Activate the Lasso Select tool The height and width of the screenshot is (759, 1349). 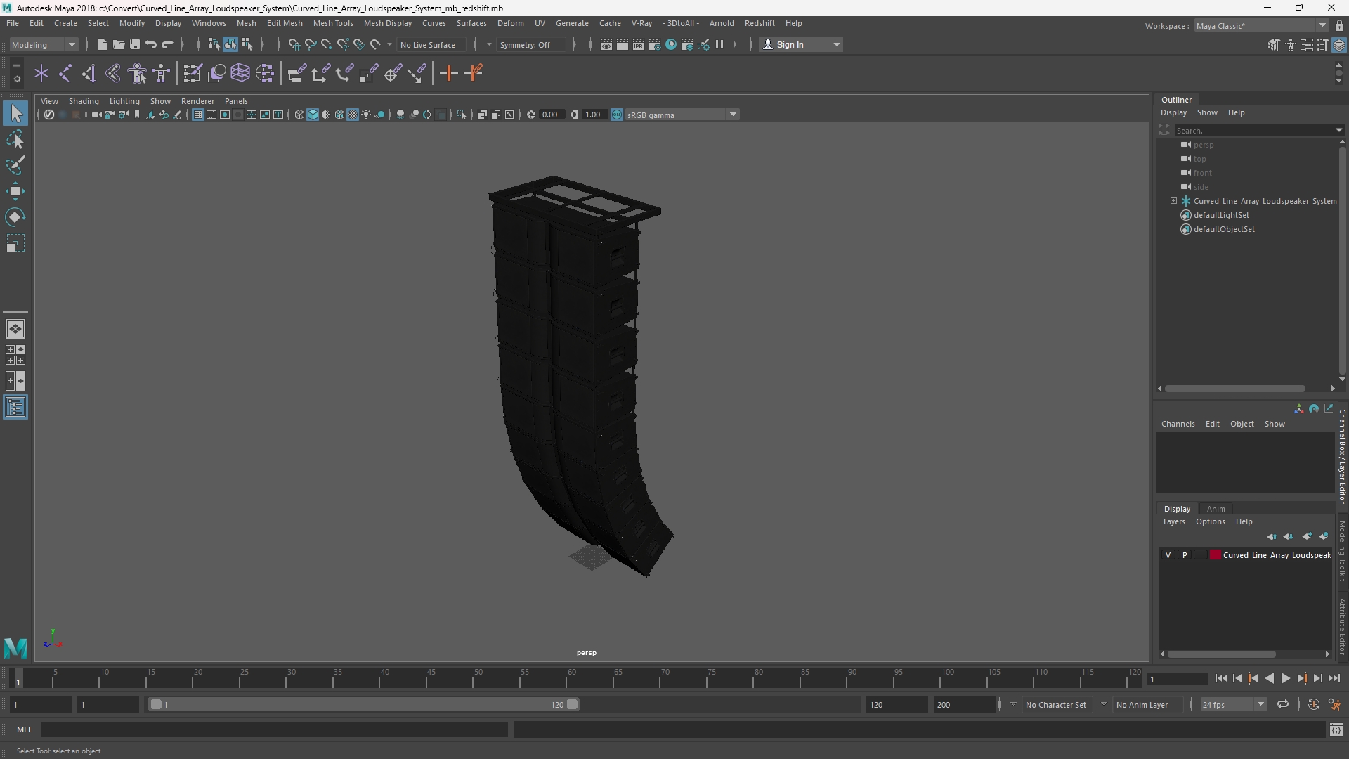pos(15,140)
